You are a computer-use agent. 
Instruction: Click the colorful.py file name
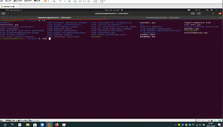pyautogui.click(x=9, y=25)
